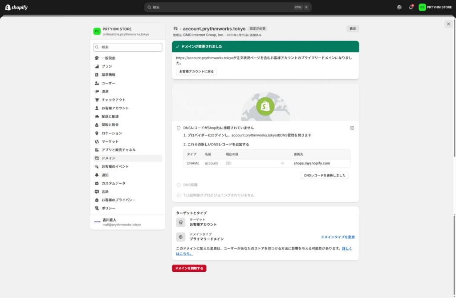
Task: Click the アプリと販売チャネル grid icon
Action: (97, 150)
